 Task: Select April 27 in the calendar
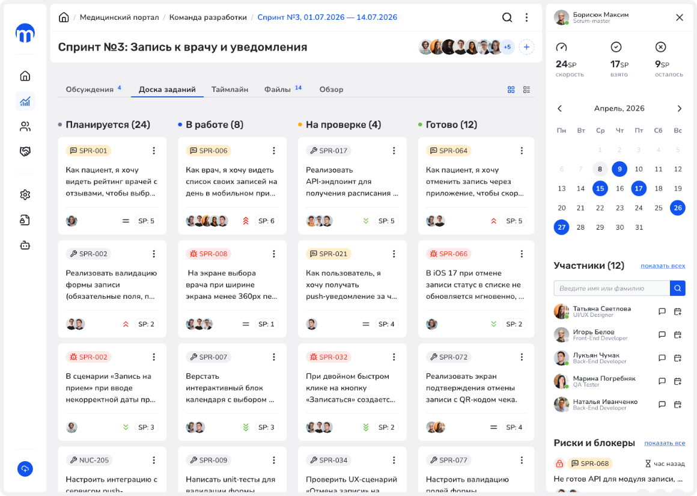point(561,227)
